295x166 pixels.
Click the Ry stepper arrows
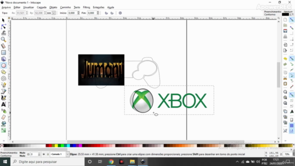pyautogui.click(x=45, y=13)
